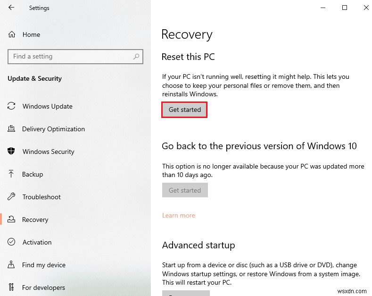Open Windows Update from sidebar
The width and height of the screenshot is (372, 296).
coord(47,106)
